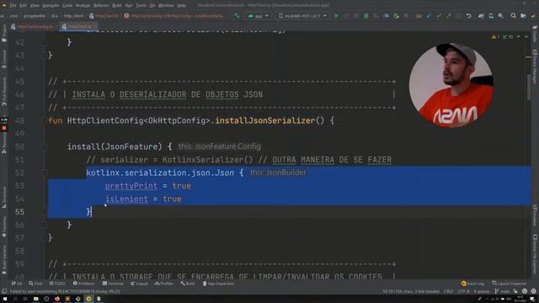Image resolution: width=539 pixels, height=303 pixels.
Task: Open the Logcat tool window
Action: pyautogui.click(x=139, y=284)
